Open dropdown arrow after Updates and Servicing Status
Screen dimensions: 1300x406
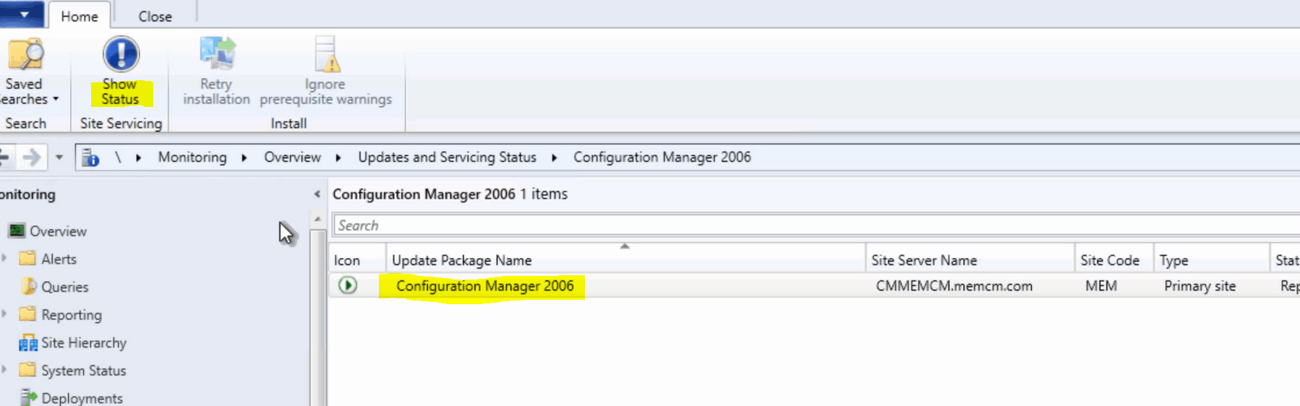coord(554,157)
